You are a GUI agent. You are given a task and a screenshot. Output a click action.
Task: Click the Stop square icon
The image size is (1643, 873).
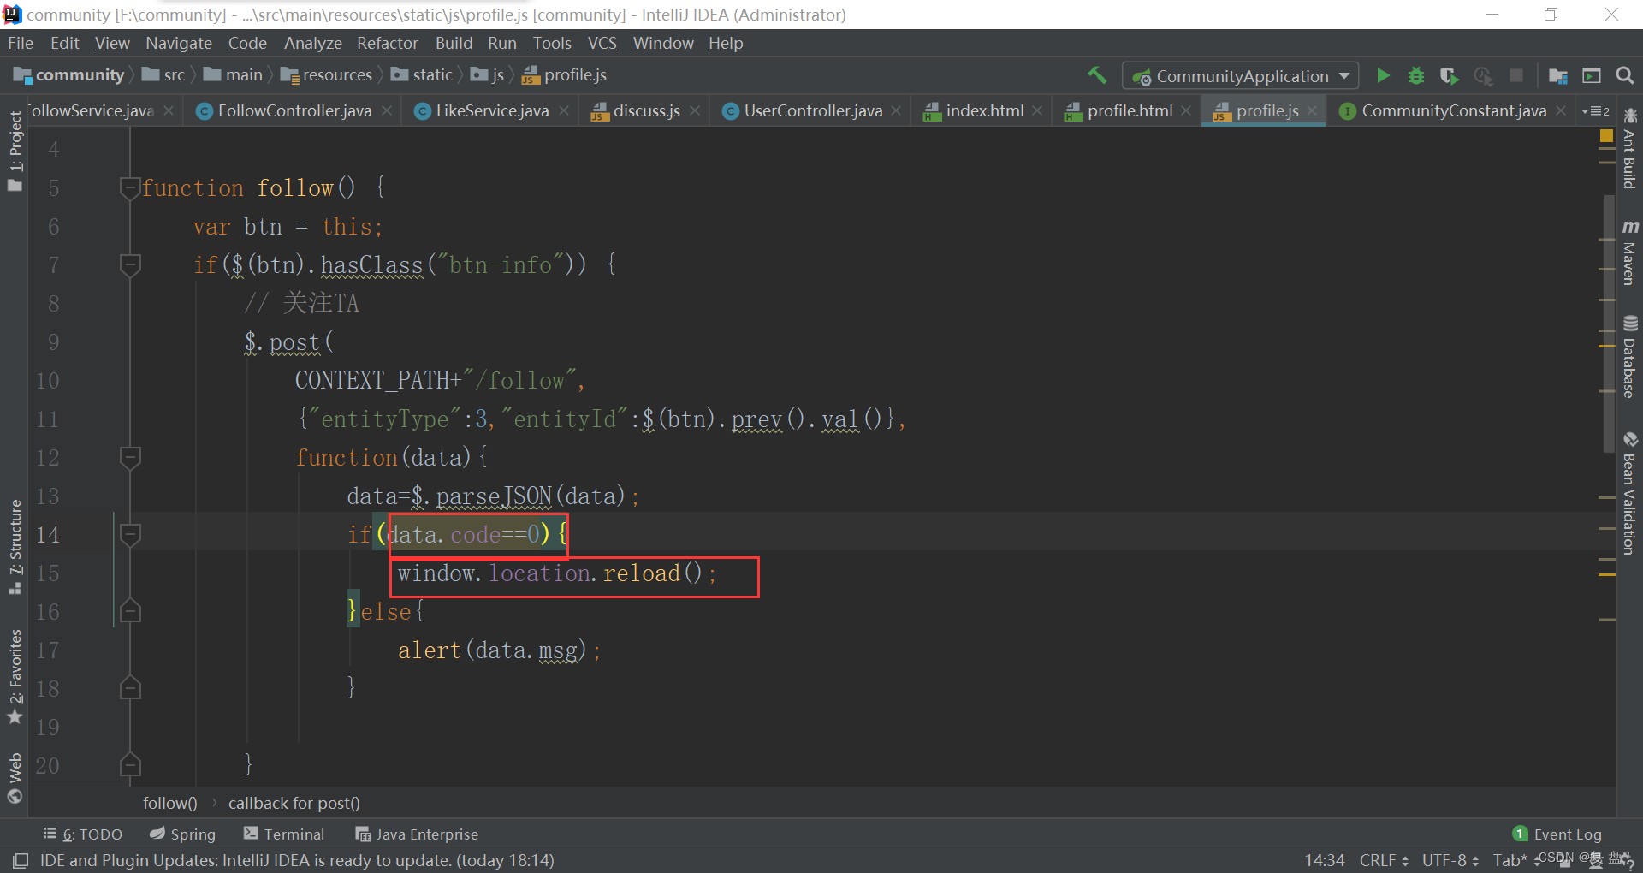(1516, 75)
